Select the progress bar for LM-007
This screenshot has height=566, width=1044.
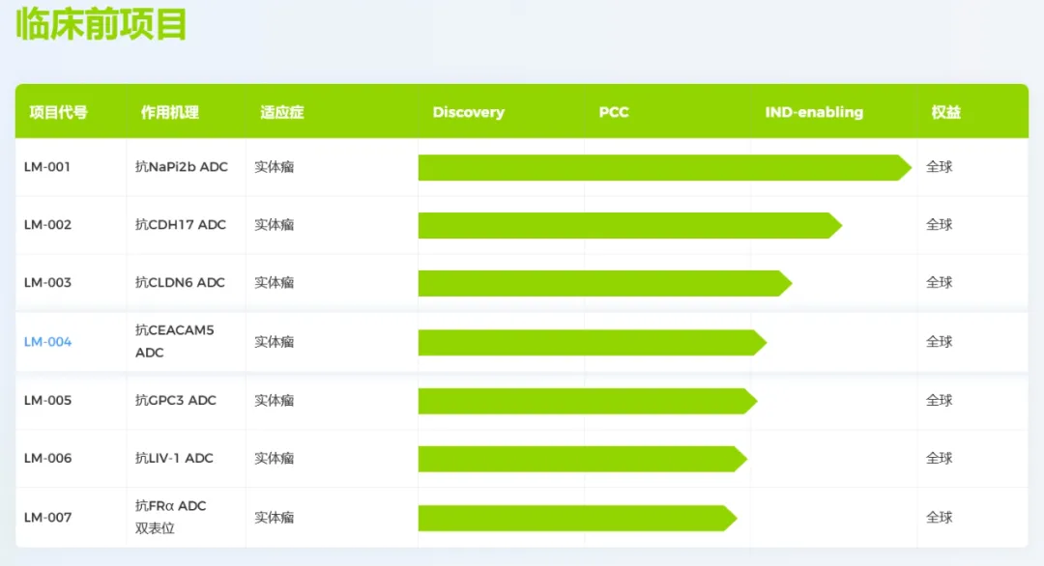coord(576,518)
